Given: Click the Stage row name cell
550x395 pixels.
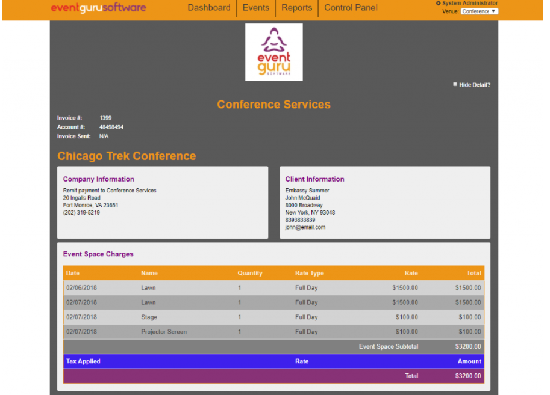Looking at the screenshot, I should pos(149,317).
